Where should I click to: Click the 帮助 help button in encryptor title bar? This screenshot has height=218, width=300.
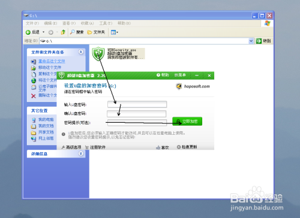click(x=163, y=75)
